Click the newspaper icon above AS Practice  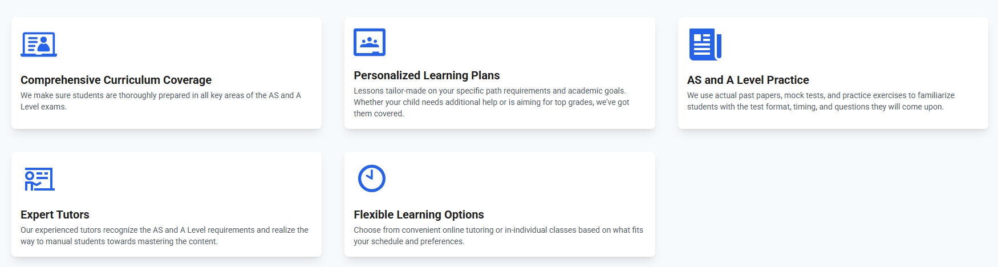[705, 44]
